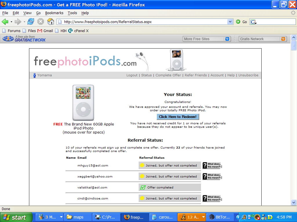Screen dimensions: 297x222
Task: Switch to the C:\Pr... taskbar button
Action: point(106,217)
